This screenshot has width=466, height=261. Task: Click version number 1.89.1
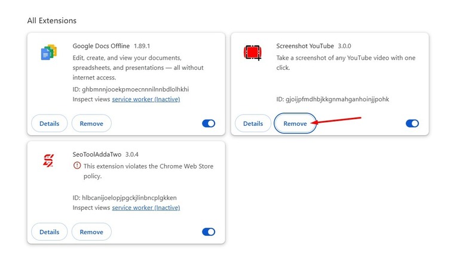[142, 46]
